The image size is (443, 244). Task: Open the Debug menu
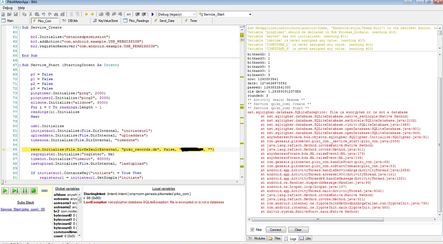[8, 8]
